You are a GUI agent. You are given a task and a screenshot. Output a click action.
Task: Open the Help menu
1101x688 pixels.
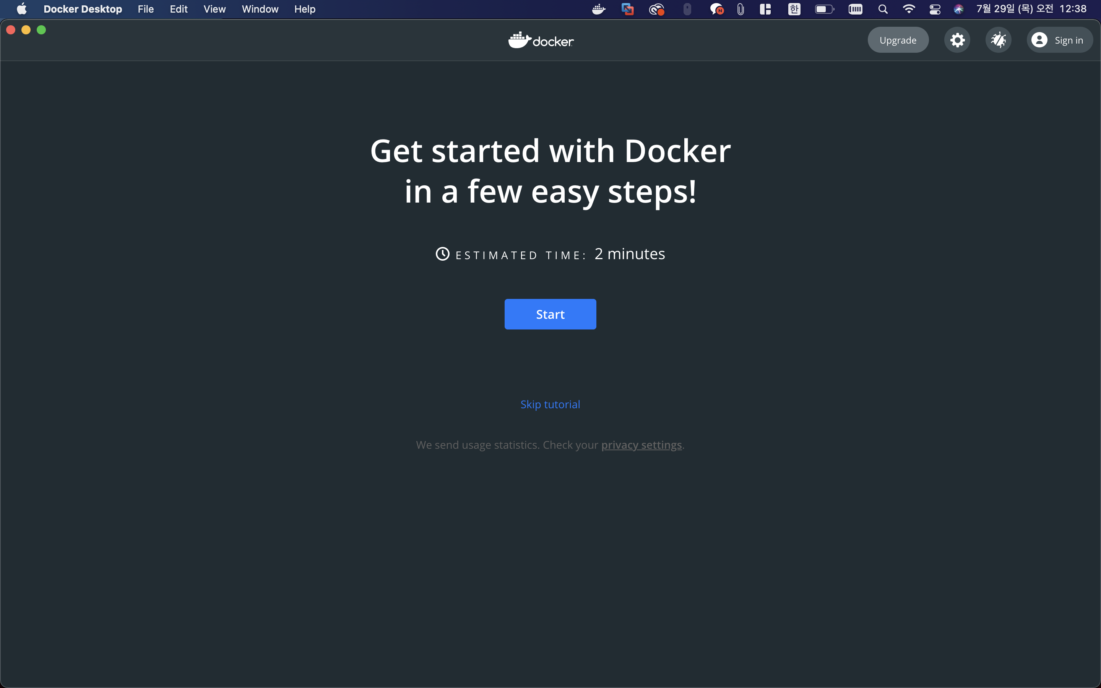point(304,9)
